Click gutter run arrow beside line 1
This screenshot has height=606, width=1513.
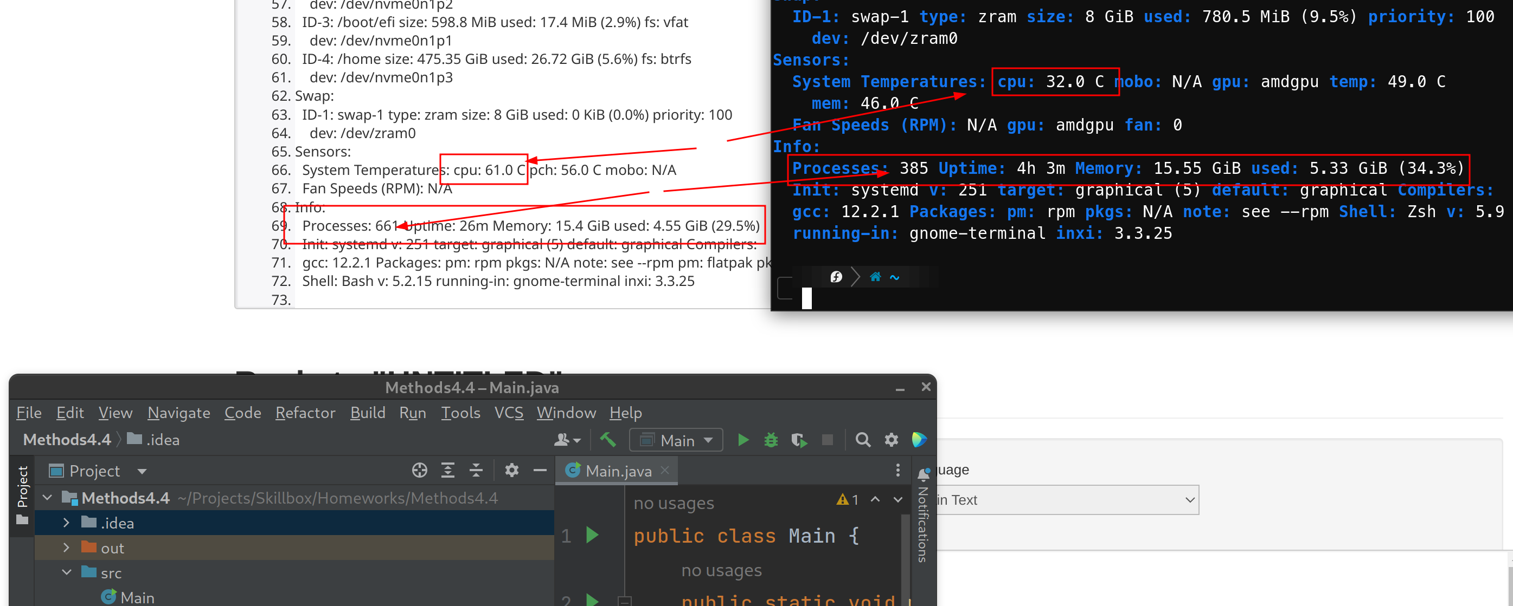(592, 535)
